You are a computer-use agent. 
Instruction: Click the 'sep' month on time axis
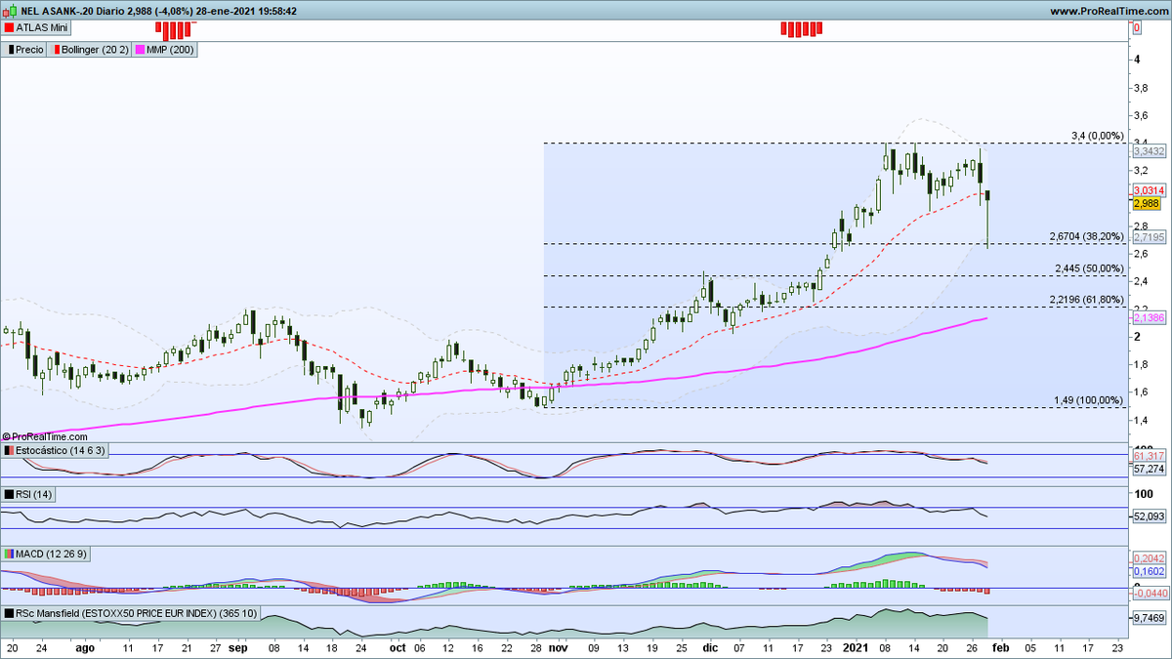239,647
